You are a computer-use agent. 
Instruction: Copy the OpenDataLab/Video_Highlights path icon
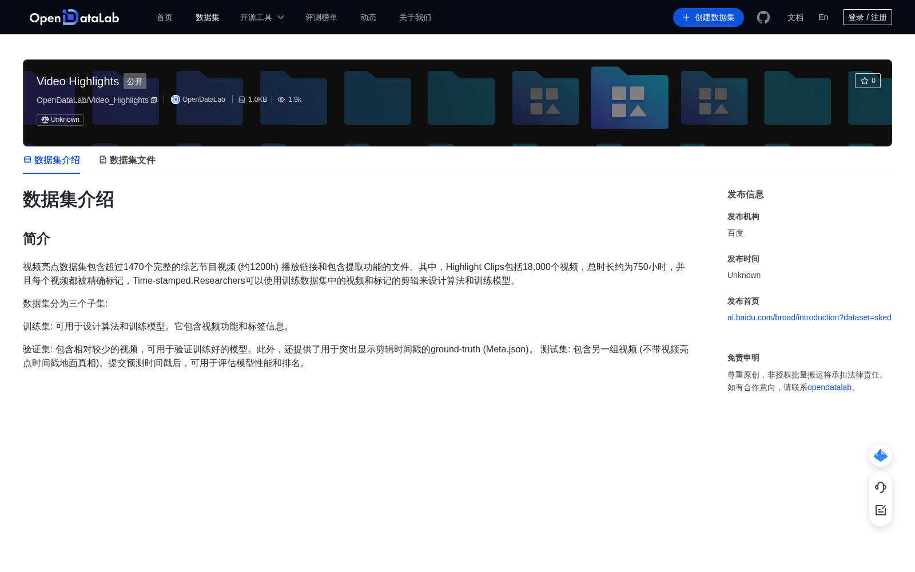(154, 100)
